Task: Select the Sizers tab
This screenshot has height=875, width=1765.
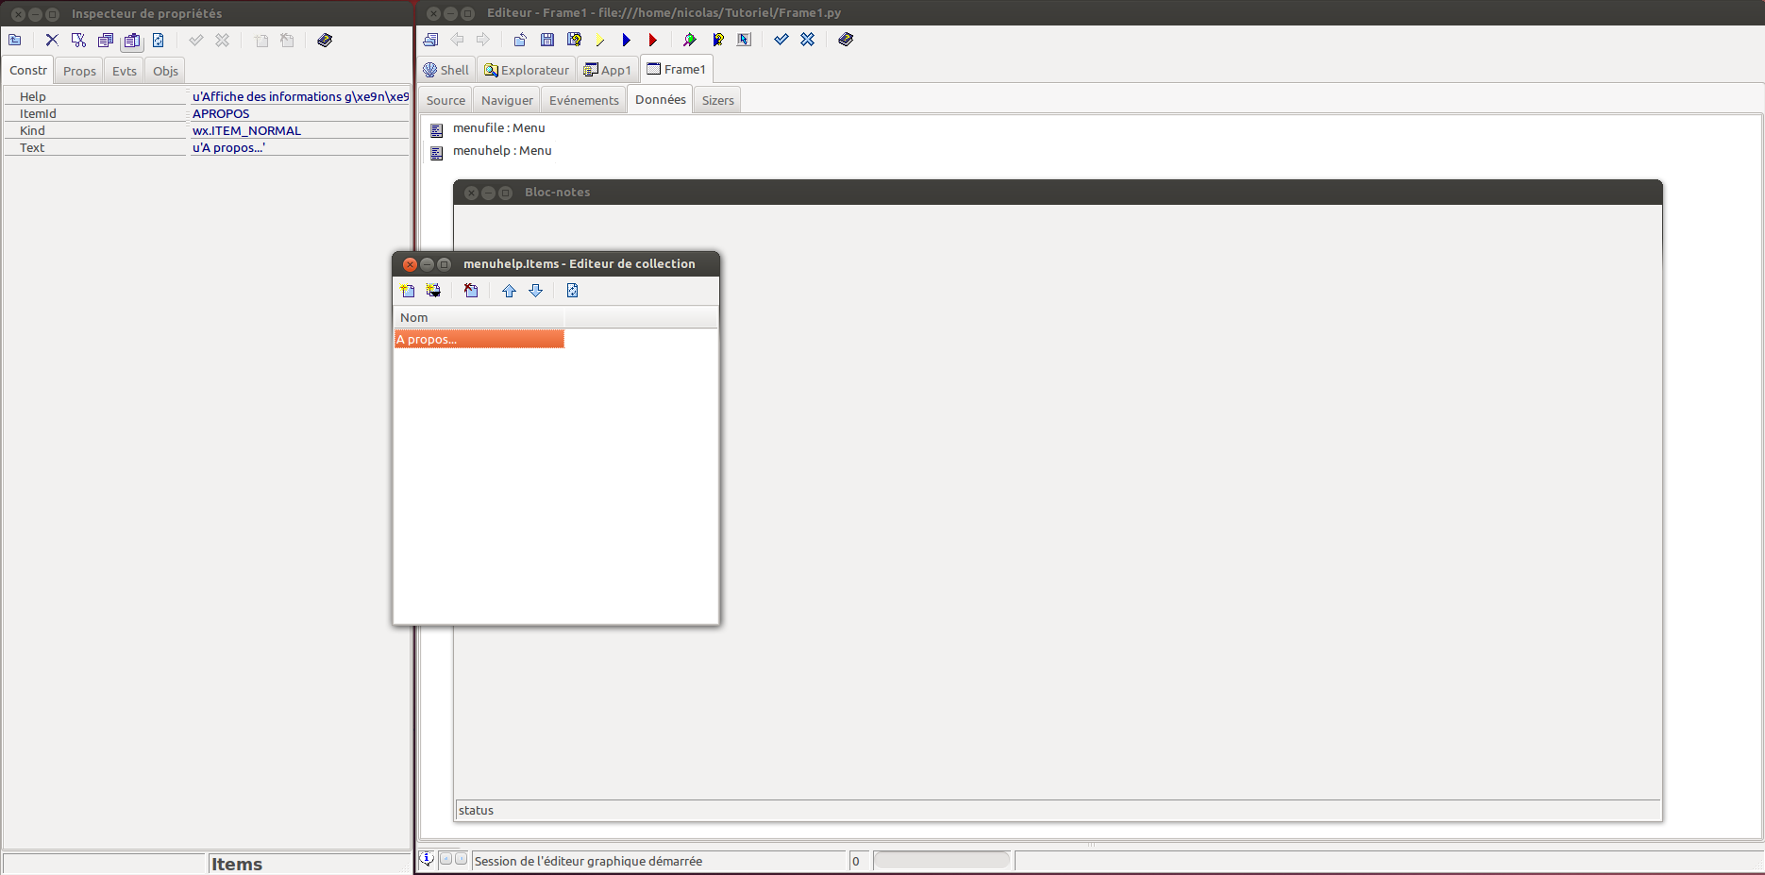Action: tap(716, 99)
